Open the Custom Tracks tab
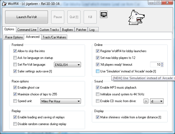This screenshot has width=175, height=134. [x=49, y=30]
